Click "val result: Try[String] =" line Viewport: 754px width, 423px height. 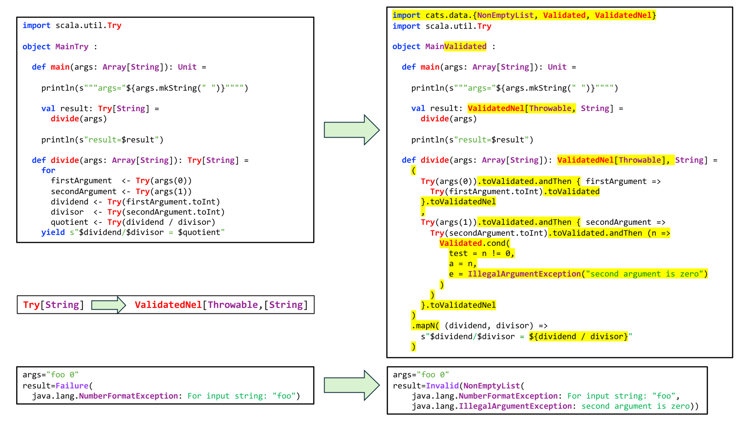coord(100,109)
